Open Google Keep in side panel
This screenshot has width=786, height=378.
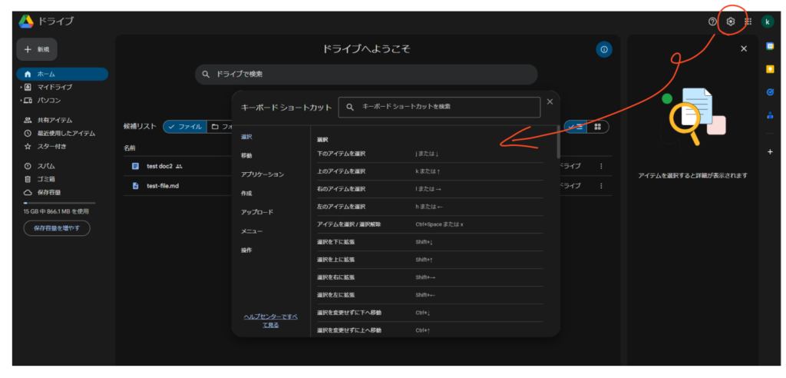tap(770, 69)
